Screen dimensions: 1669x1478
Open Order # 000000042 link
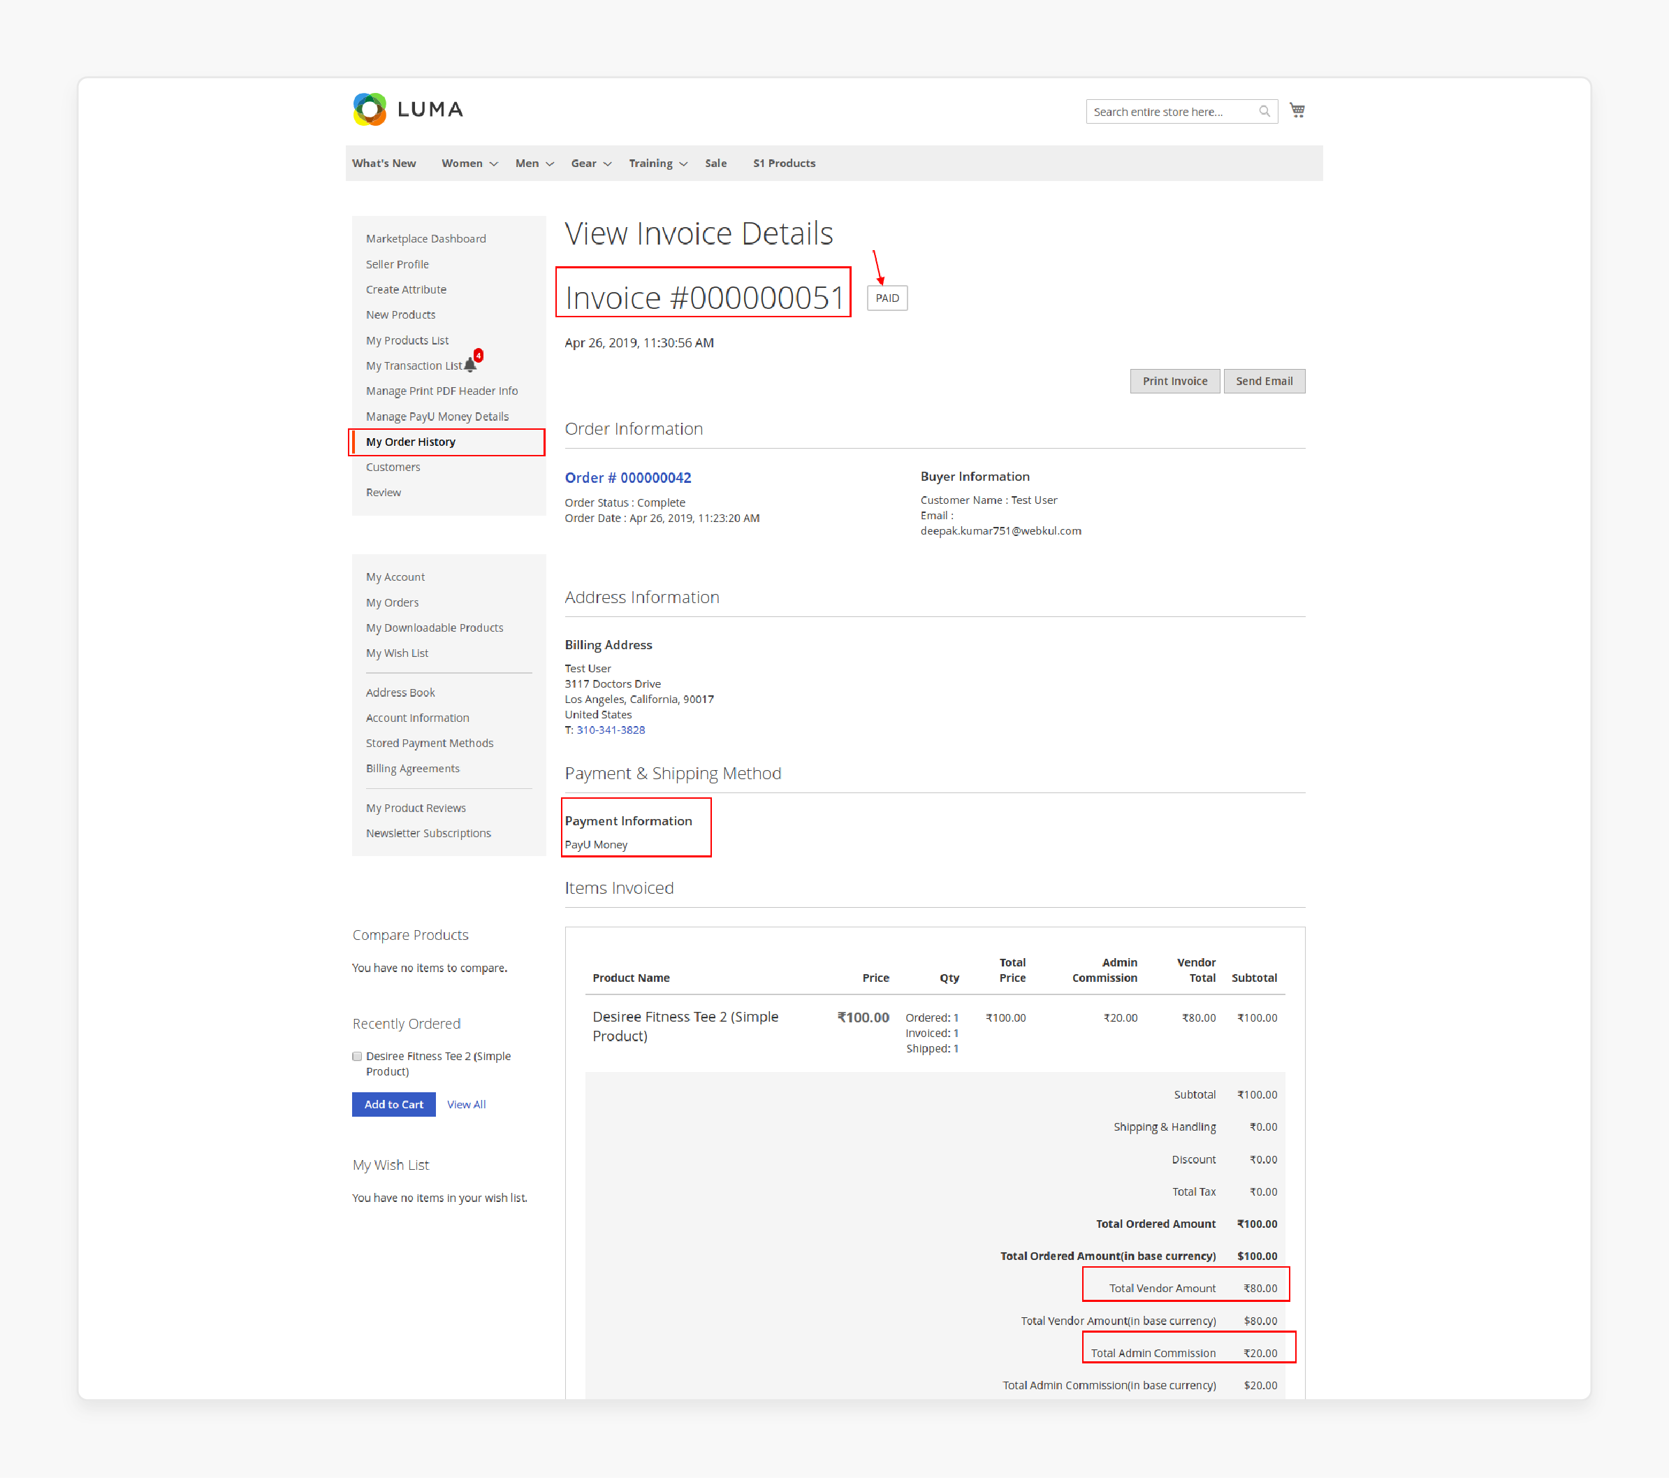628,477
